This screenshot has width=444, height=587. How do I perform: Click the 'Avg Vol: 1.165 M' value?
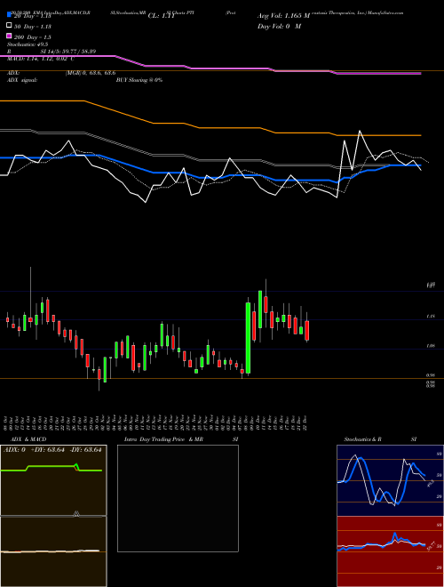(x=283, y=16)
